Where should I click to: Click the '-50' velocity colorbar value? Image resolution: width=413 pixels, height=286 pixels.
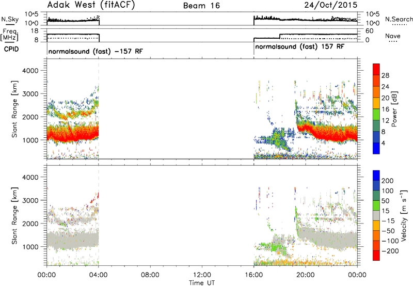[388, 231]
